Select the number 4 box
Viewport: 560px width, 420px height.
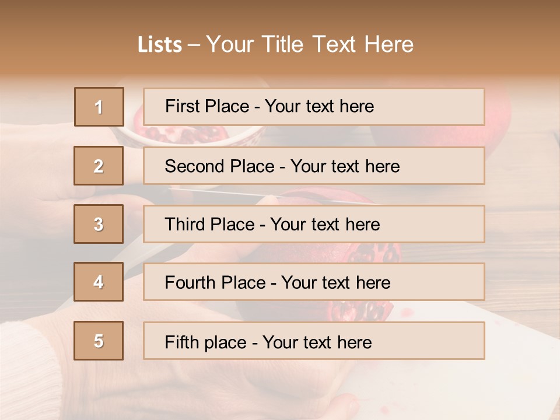point(99,282)
